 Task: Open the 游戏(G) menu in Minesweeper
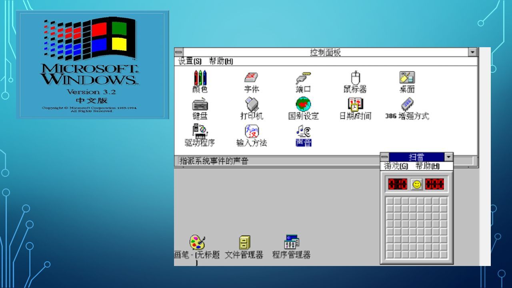(396, 166)
